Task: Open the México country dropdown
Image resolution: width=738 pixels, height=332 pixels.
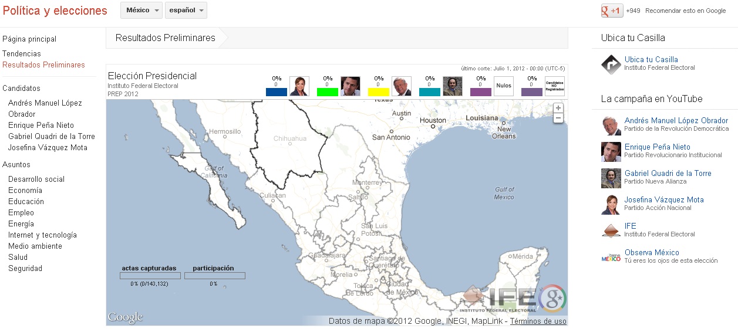Action: (x=141, y=11)
